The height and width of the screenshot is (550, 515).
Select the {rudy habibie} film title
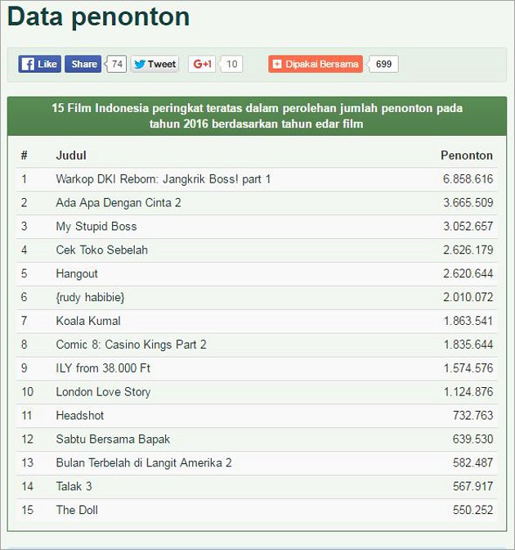(x=90, y=297)
